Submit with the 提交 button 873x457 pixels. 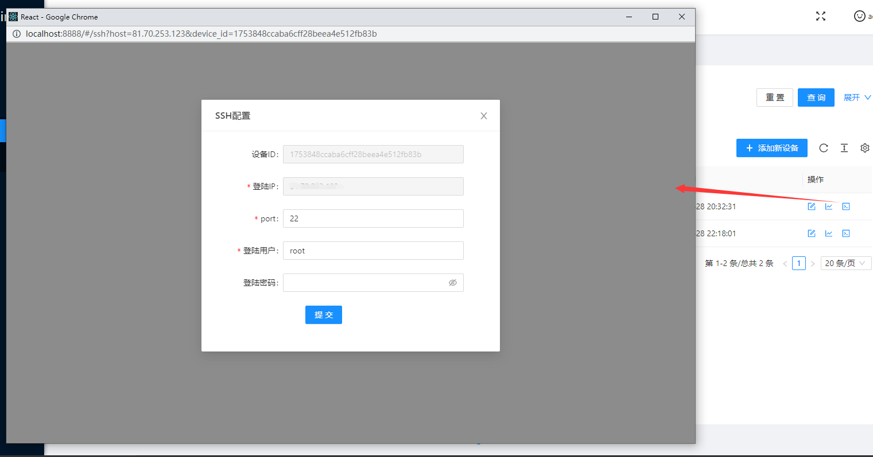click(324, 315)
